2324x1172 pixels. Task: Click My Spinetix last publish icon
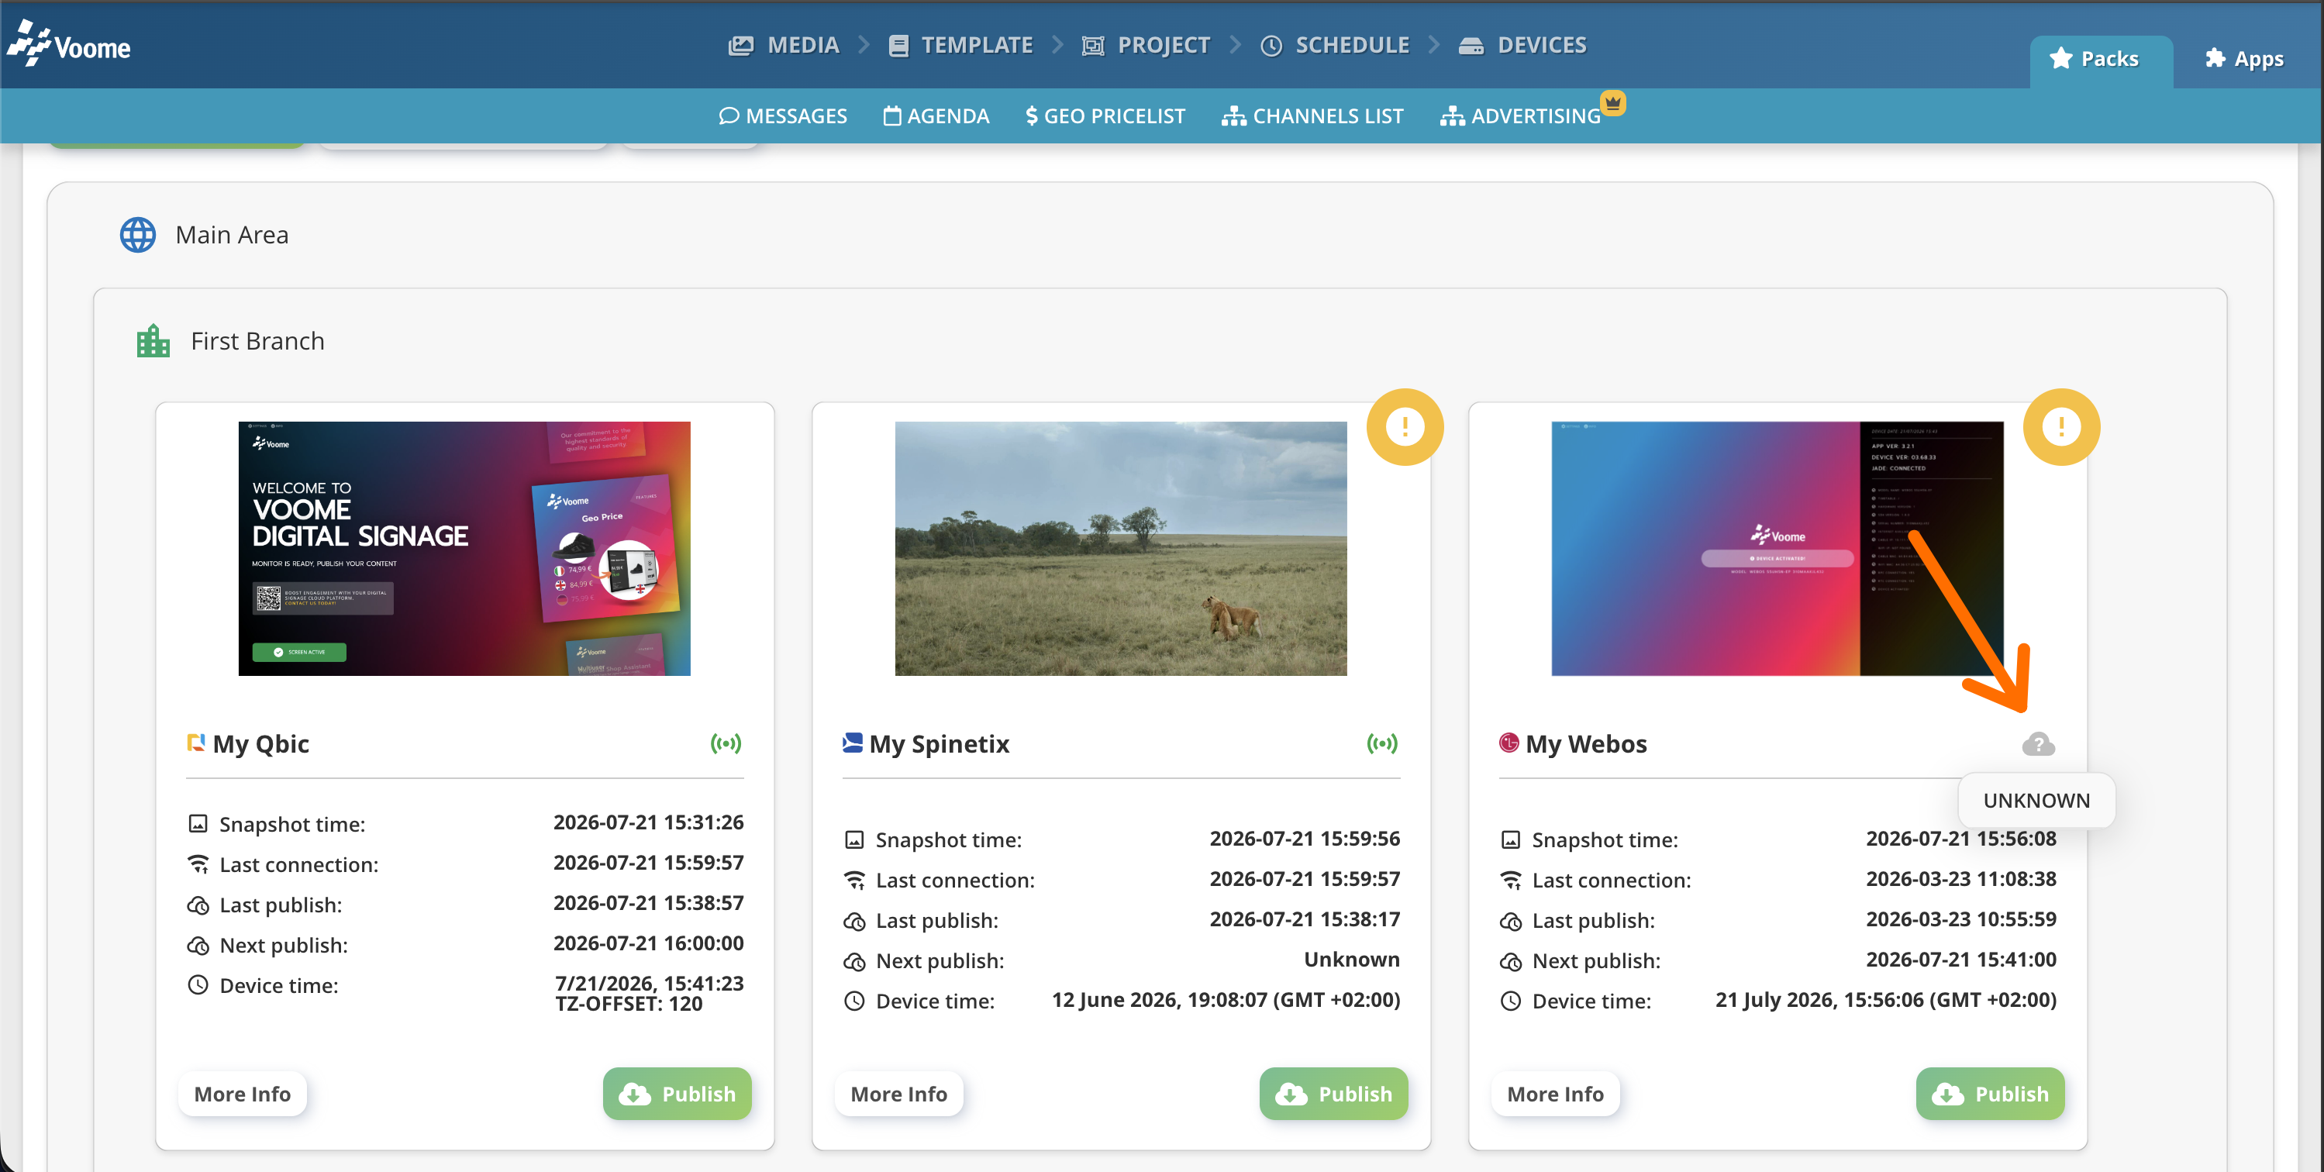pos(854,921)
